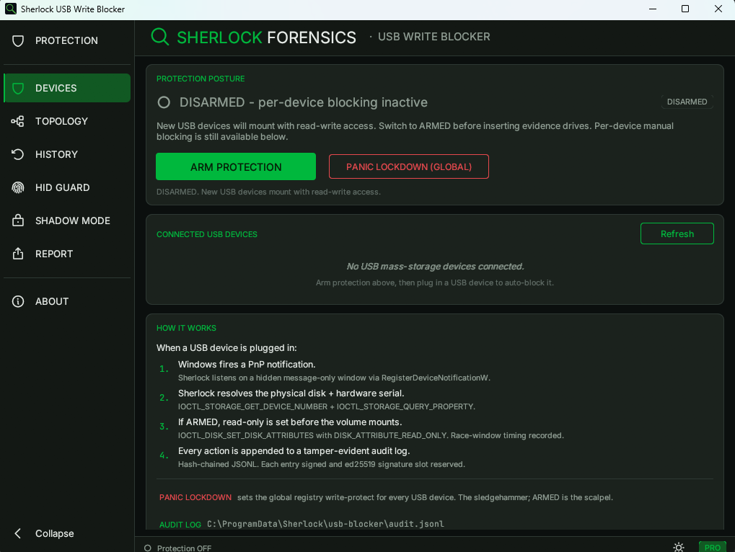
Task: Click 'Every action is appended' step
Action: [x=294, y=451]
